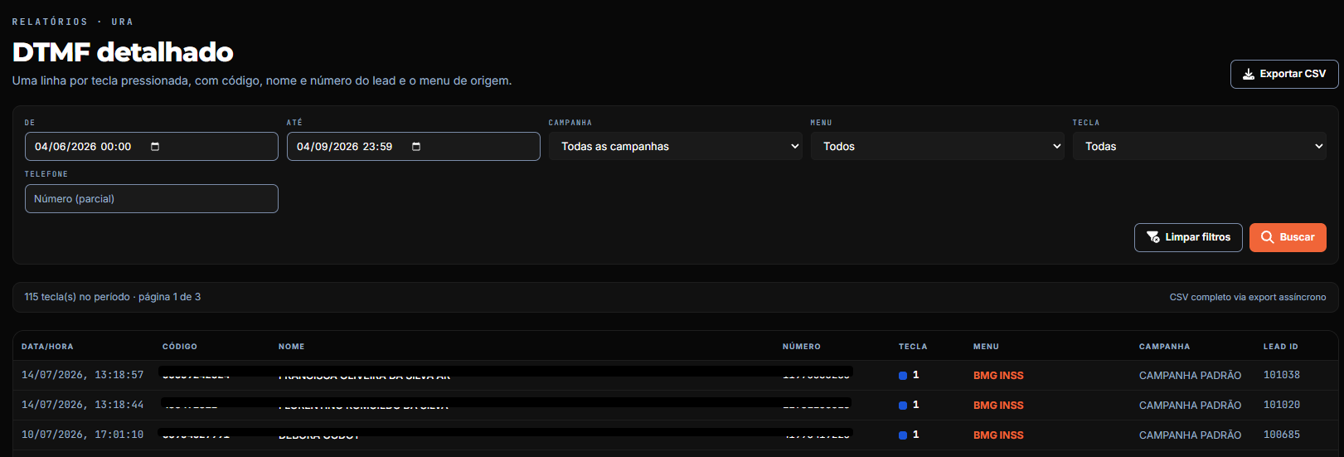Click the timestamp 14/07/2026, 13:18:57
This screenshot has height=457, width=1344.
pyautogui.click(x=82, y=375)
